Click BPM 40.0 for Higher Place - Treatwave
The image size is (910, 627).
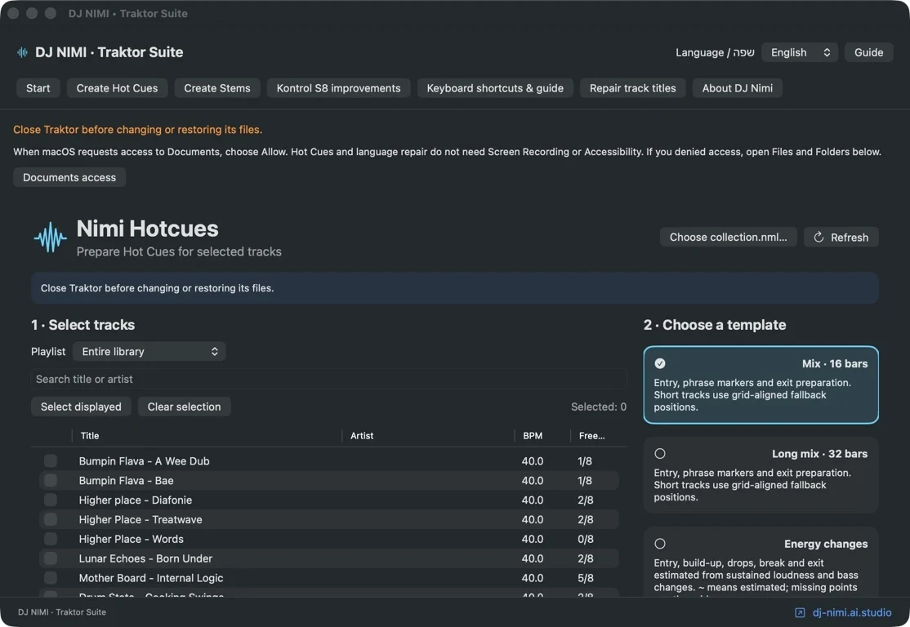[532, 520]
